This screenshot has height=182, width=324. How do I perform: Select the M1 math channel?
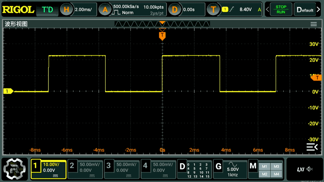point(265,166)
